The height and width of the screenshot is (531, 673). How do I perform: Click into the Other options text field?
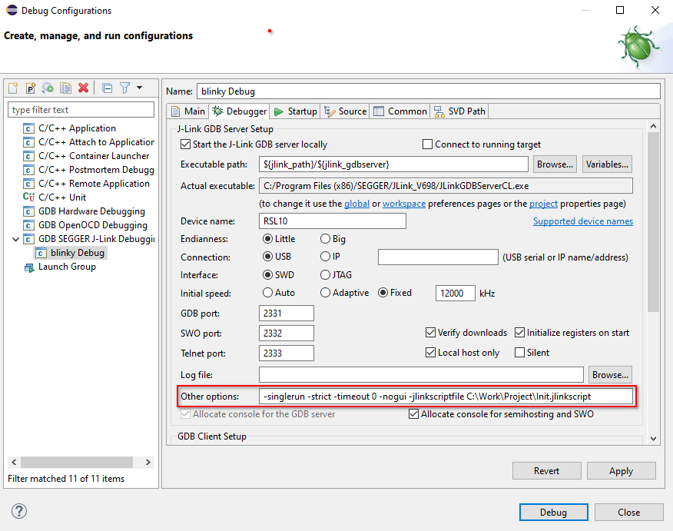click(x=446, y=397)
